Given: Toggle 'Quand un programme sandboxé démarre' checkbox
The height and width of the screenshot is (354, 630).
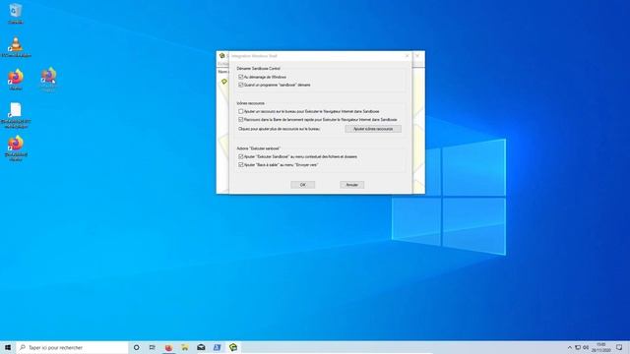Looking at the screenshot, I should click(x=240, y=85).
